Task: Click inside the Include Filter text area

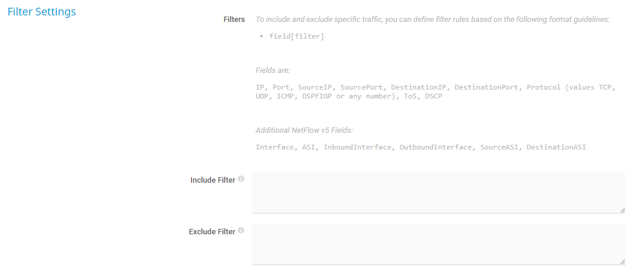Action: pyautogui.click(x=438, y=192)
